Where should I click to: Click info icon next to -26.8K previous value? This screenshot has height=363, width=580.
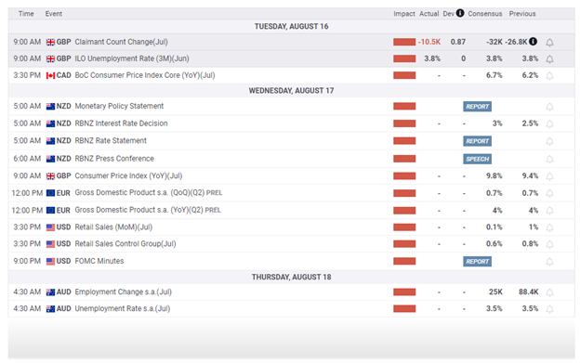(x=533, y=42)
